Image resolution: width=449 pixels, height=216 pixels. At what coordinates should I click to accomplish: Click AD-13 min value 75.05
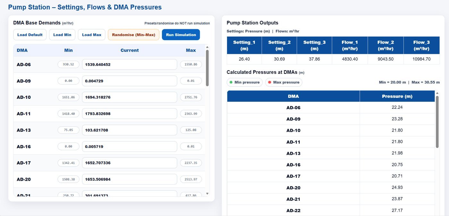tap(68, 130)
